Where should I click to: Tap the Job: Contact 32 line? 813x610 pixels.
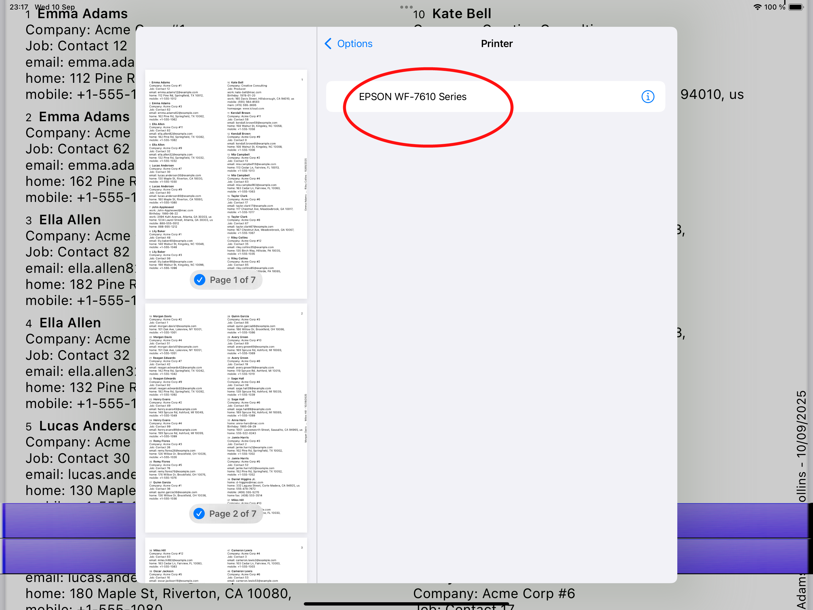[78, 355]
